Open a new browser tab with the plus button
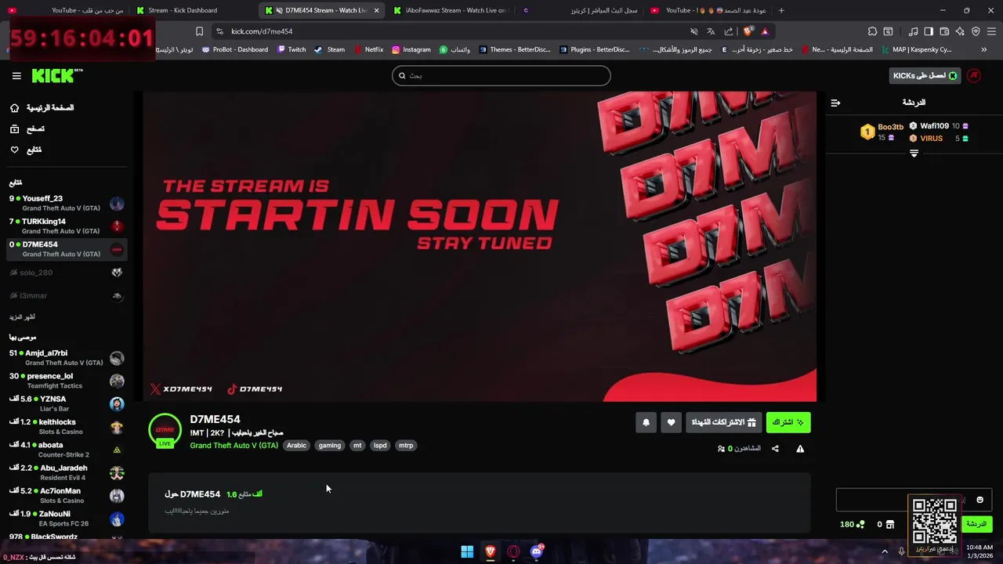 tap(781, 10)
